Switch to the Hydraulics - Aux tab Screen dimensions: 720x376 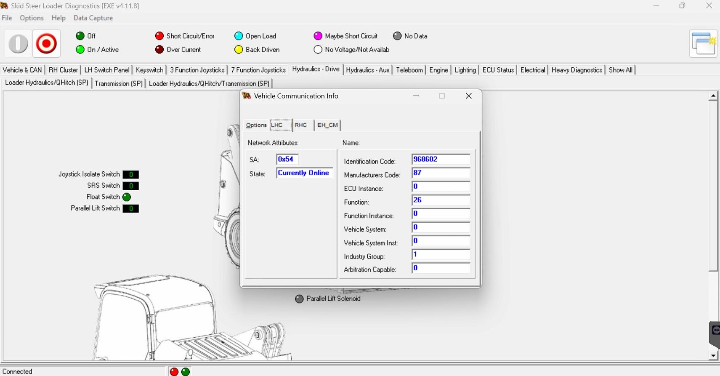coord(368,70)
